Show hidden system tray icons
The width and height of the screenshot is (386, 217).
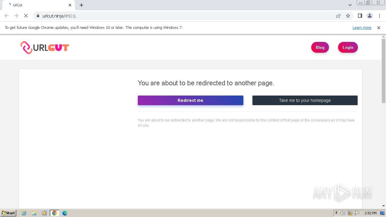336,213
